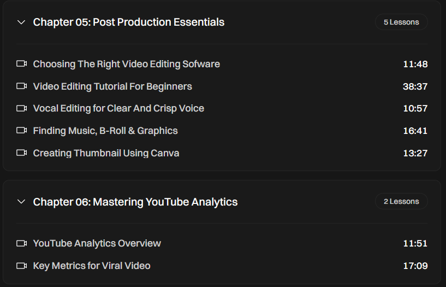Screen dimensions: 446x287
Task: Select the Creating Thumbnail Using Canva lesson
Action: click(x=106, y=154)
